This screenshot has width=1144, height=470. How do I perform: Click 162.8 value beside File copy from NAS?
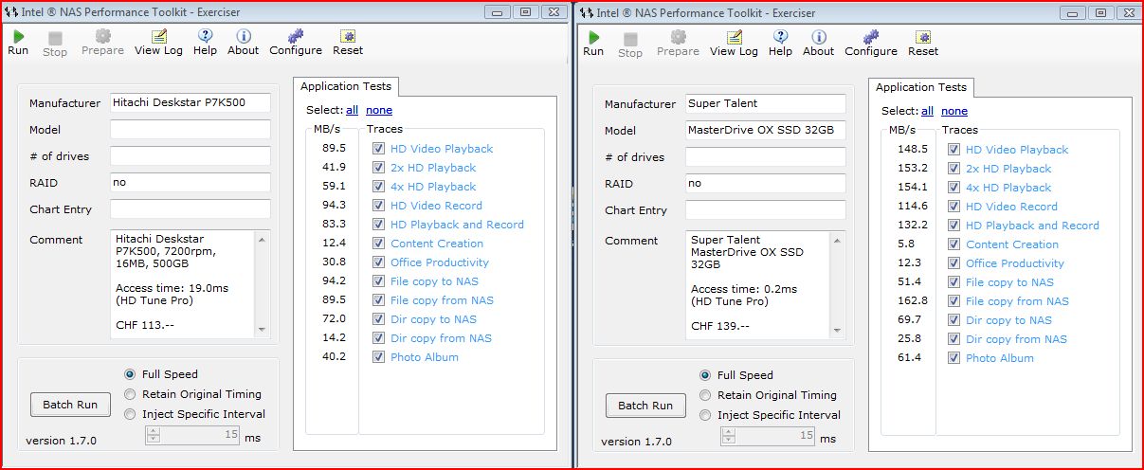(x=912, y=301)
